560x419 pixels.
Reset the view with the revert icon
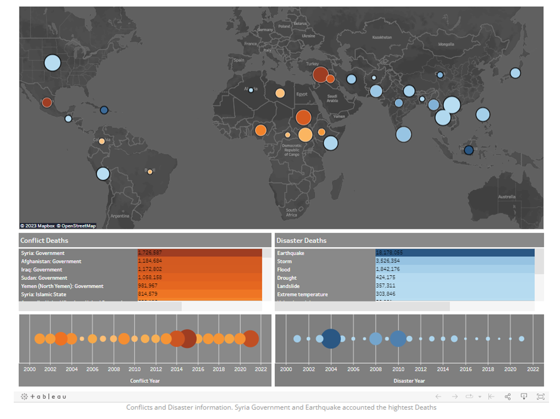(491, 396)
